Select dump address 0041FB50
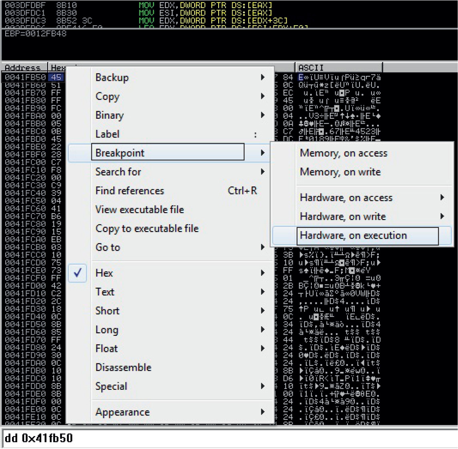 (25, 77)
